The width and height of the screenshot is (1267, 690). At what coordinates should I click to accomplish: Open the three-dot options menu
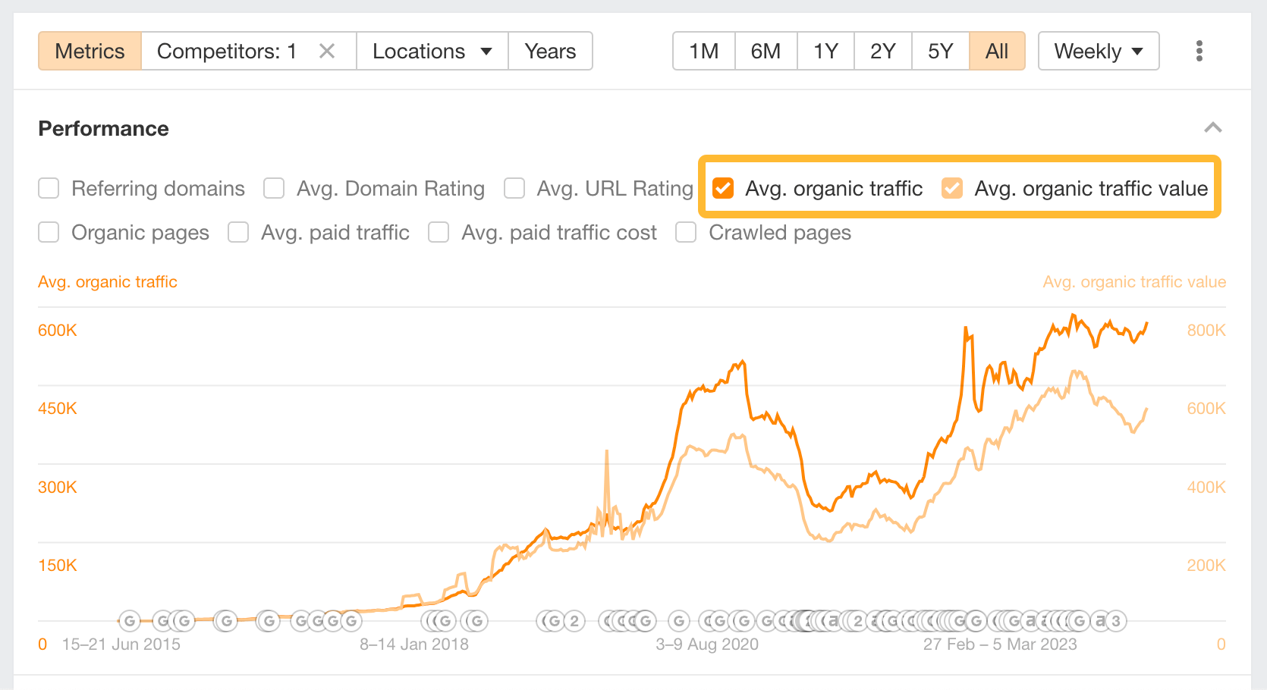pos(1199,51)
